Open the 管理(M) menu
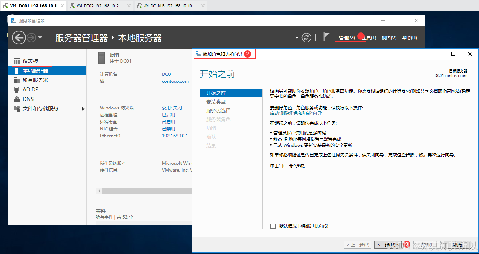 [x=347, y=38]
